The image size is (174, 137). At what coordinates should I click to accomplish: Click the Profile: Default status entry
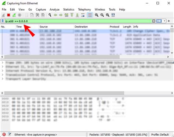(x=160, y=134)
